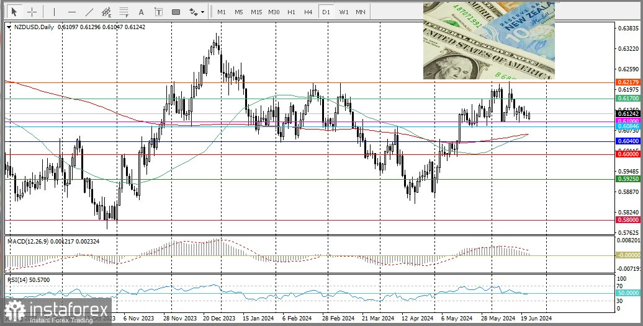The width and height of the screenshot is (643, 326).
Task: Enable the W1 weekly timeframe
Action: [x=343, y=12]
